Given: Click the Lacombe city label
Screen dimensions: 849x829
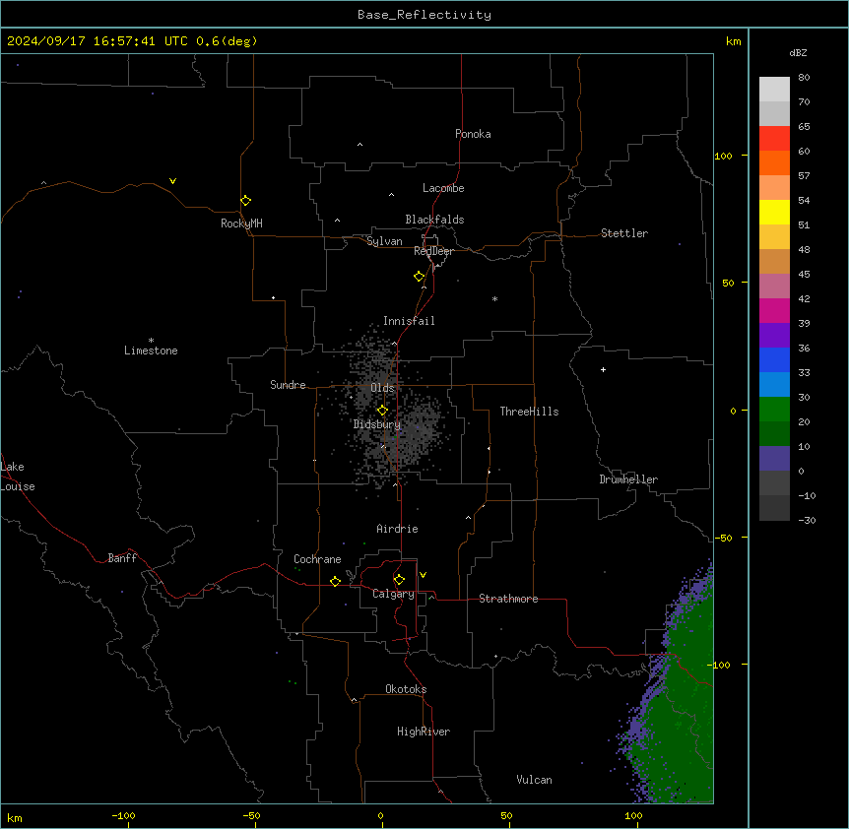Looking at the screenshot, I should 443,188.
